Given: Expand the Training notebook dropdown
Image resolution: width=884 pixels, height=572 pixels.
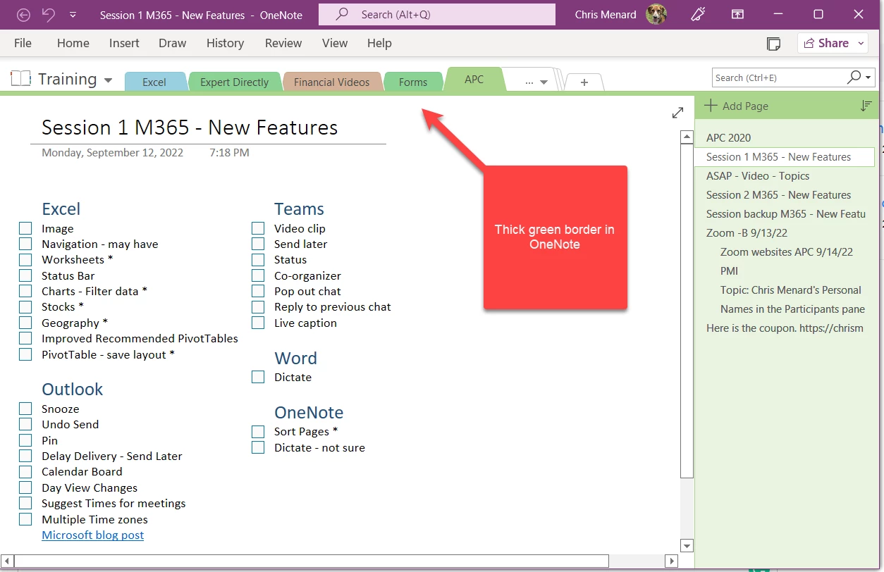Looking at the screenshot, I should pos(108,80).
